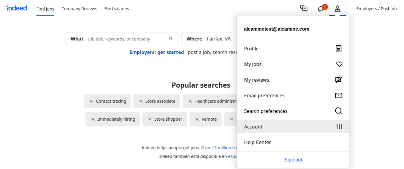Click Employers: get started link

(157, 52)
